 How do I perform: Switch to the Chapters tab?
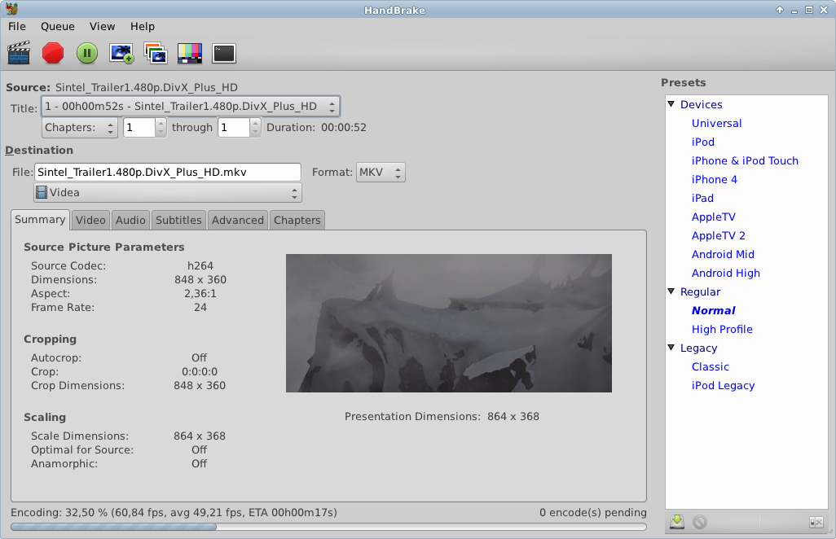pyautogui.click(x=297, y=220)
